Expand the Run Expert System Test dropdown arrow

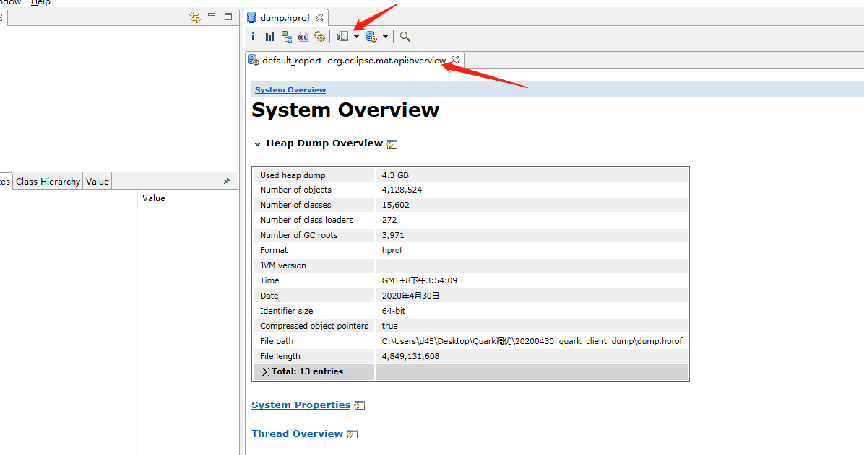click(x=356, y=37)
